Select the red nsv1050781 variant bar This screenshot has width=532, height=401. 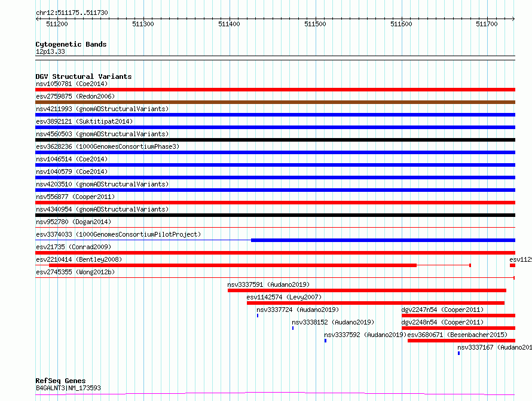tap(275, 90)
